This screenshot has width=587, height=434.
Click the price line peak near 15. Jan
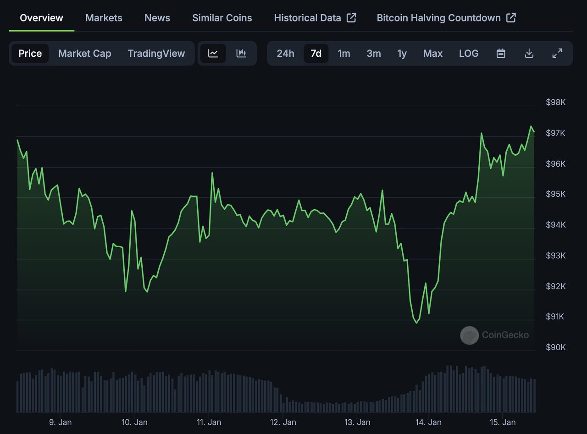pos(531,126)
